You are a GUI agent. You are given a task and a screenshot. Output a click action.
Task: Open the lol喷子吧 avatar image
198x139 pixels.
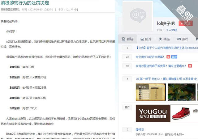tap(138, 16)
